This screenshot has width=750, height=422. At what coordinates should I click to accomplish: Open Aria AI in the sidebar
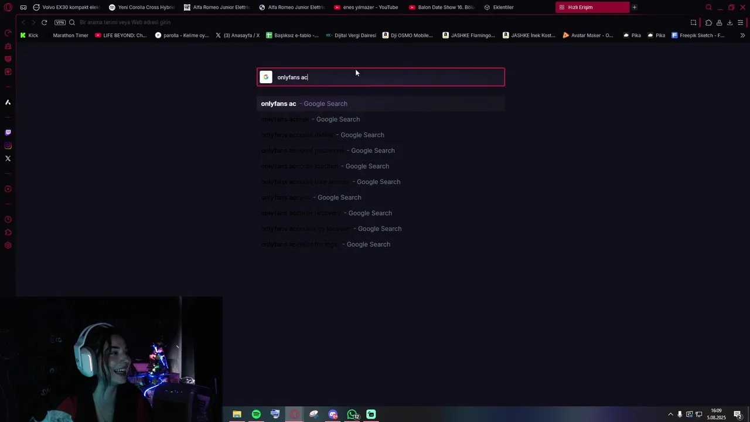8,103
